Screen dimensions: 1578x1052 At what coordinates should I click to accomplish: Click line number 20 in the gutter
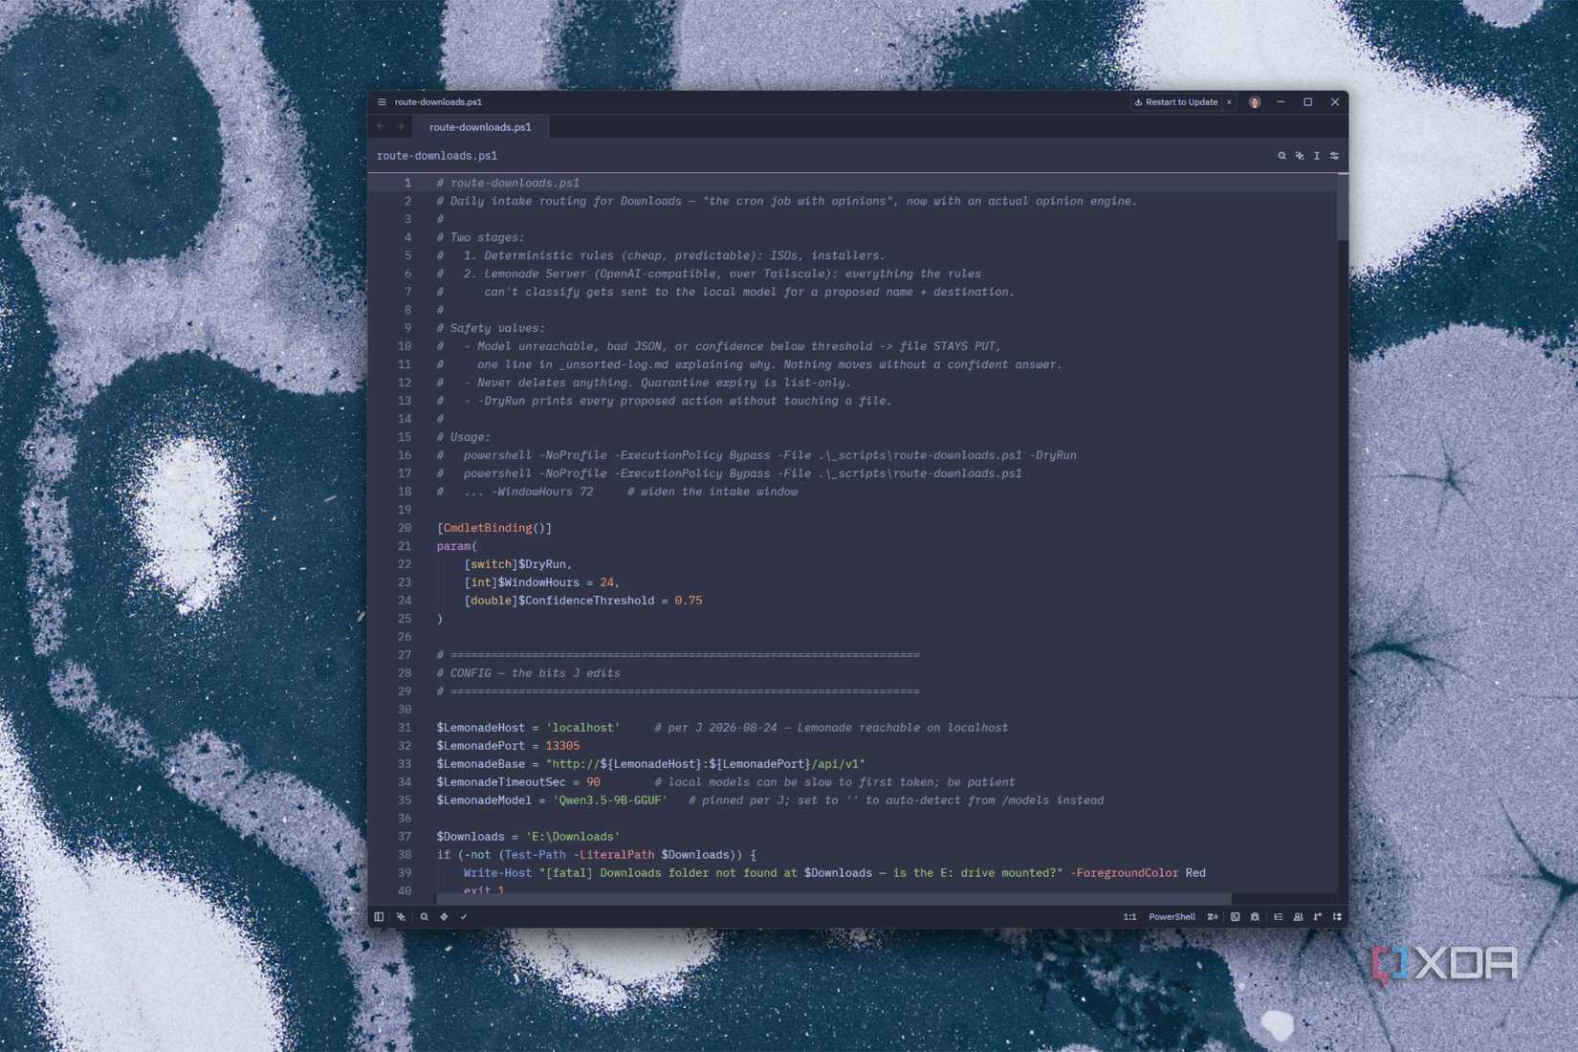pyautogui.click(x=405, y=528)
